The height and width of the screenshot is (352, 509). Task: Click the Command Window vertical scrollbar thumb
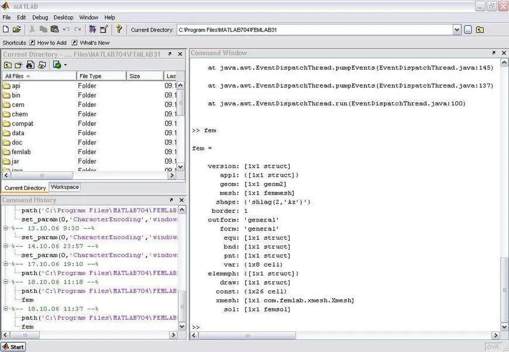[x=504, y=289]
